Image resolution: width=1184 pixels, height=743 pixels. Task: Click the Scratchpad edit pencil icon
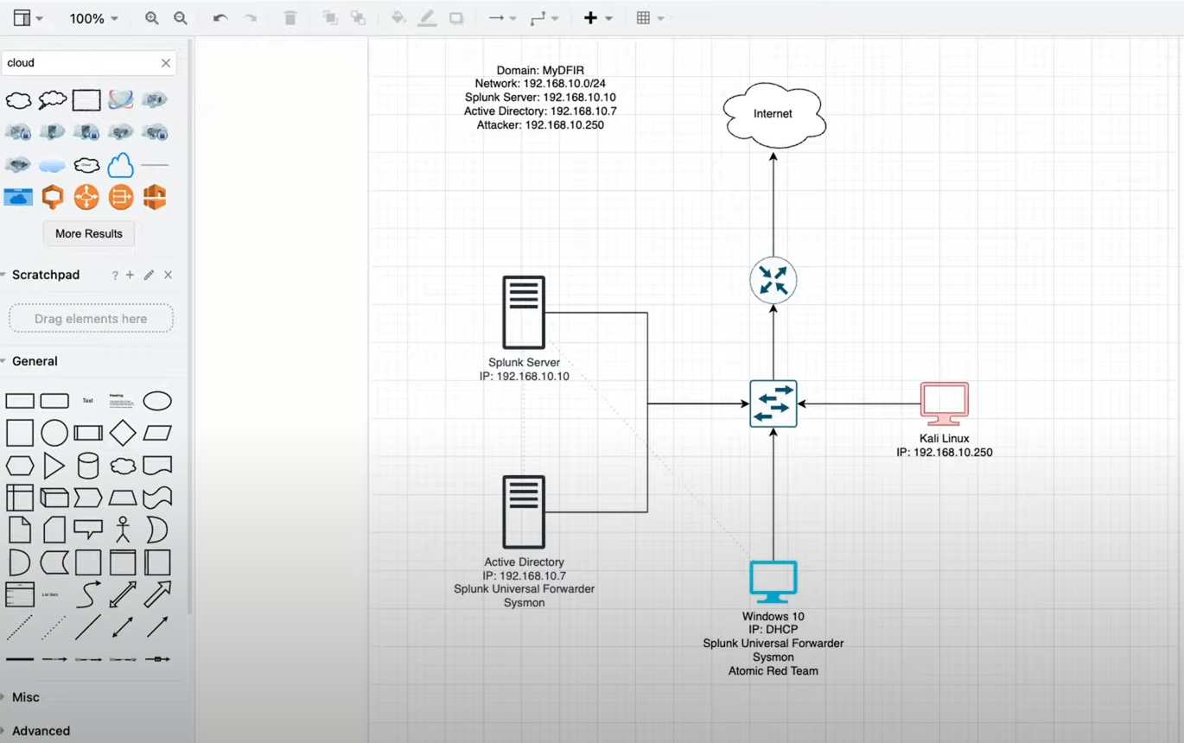[x=149, y=275]
